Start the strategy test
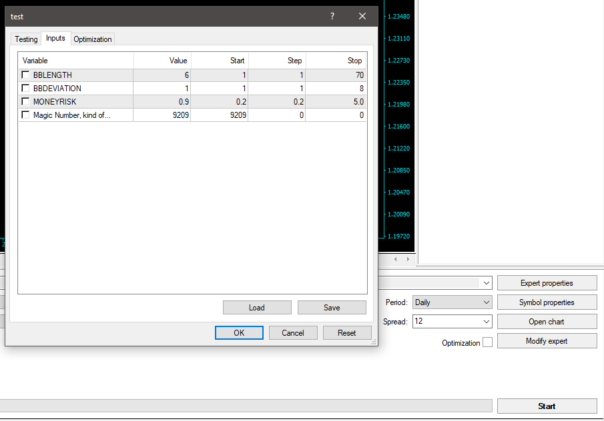This screenshot has width=604, height=421. (547, 406)
